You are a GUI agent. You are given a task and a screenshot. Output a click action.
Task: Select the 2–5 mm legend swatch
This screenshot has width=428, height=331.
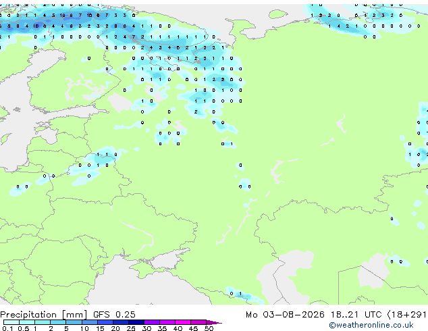pyautogui.click(x=58, y=322)
